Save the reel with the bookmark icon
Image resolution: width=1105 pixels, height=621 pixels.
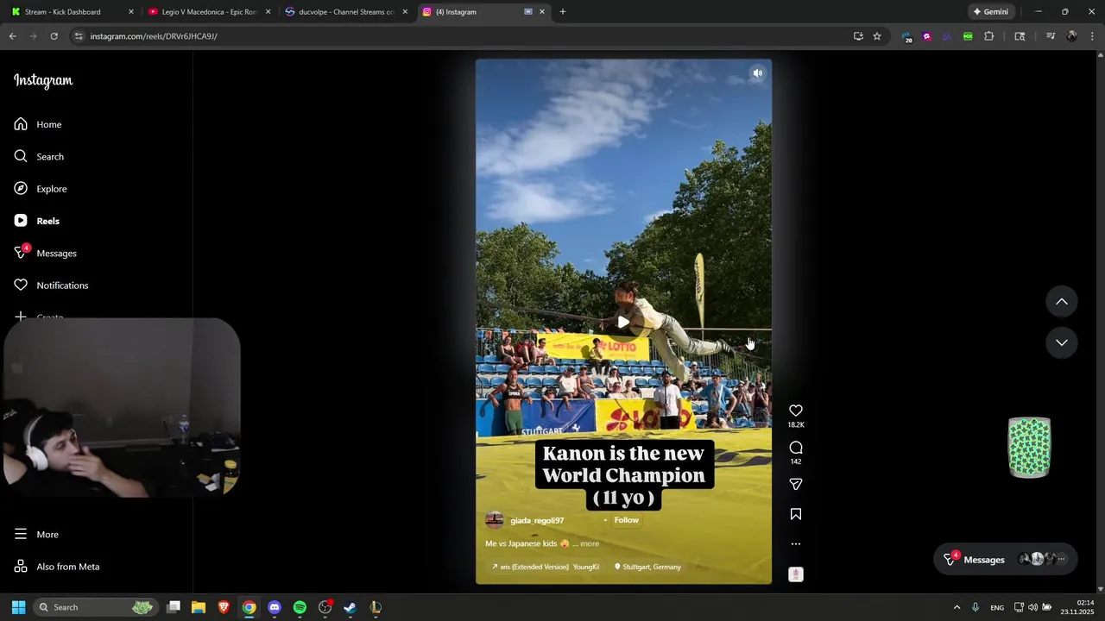(796, 514)
